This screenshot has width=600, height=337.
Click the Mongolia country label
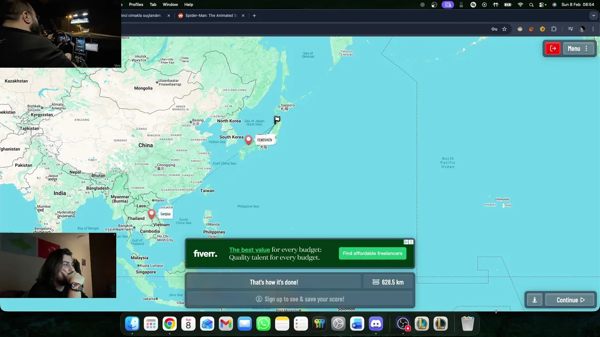pyautogui.click(x=143, y=88)
